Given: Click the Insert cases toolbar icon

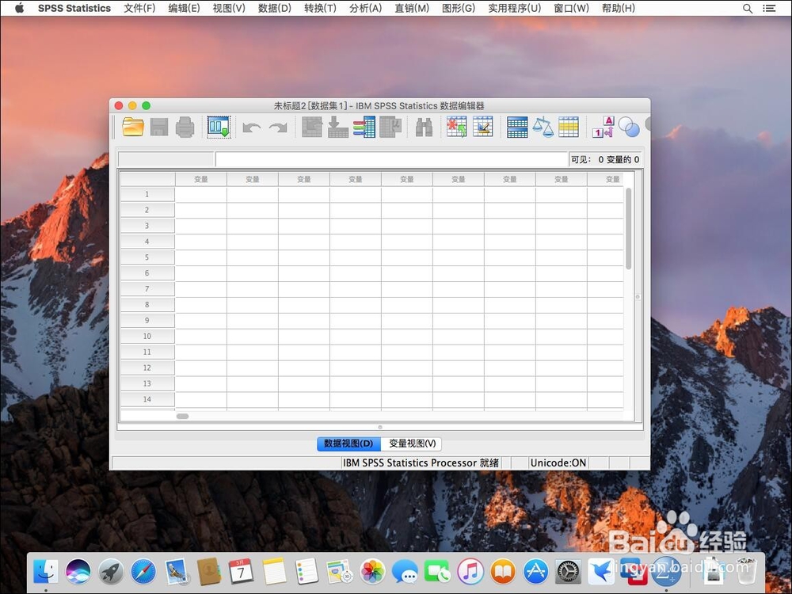Looking at the screenshot, I should tap(457, 127).
